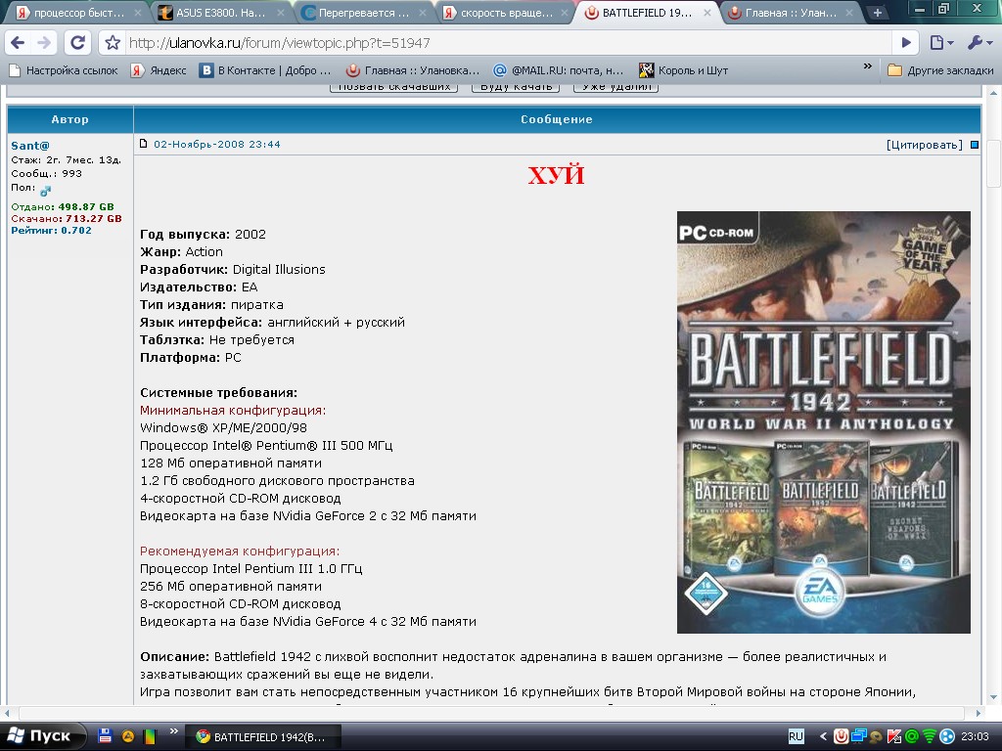1002x751 pixels.
Task: Switch to the 'скорость враще…' tab
Action: pos(506,13)
